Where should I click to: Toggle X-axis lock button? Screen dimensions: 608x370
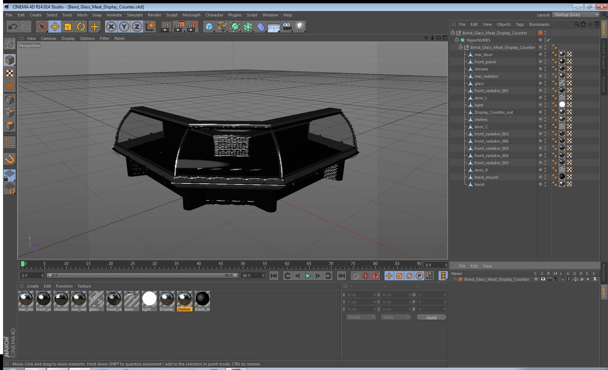(x=111, y=27)
